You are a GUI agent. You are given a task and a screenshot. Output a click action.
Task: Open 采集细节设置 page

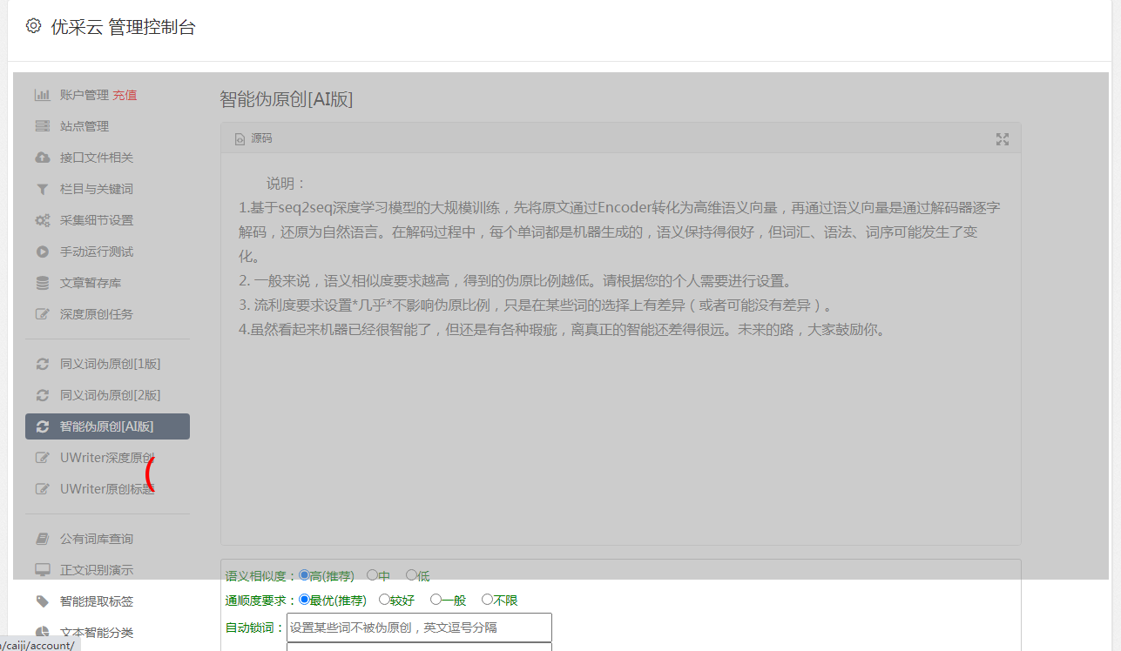[97, 220]
